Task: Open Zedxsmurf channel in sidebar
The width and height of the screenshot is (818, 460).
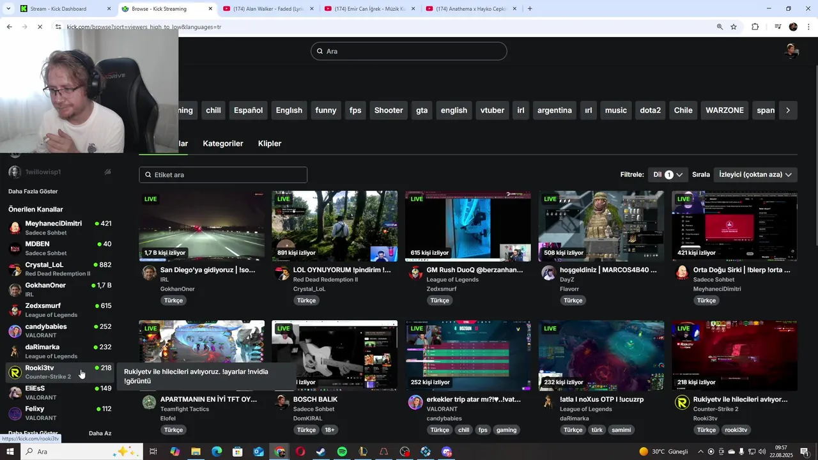Action: (59, 310)
